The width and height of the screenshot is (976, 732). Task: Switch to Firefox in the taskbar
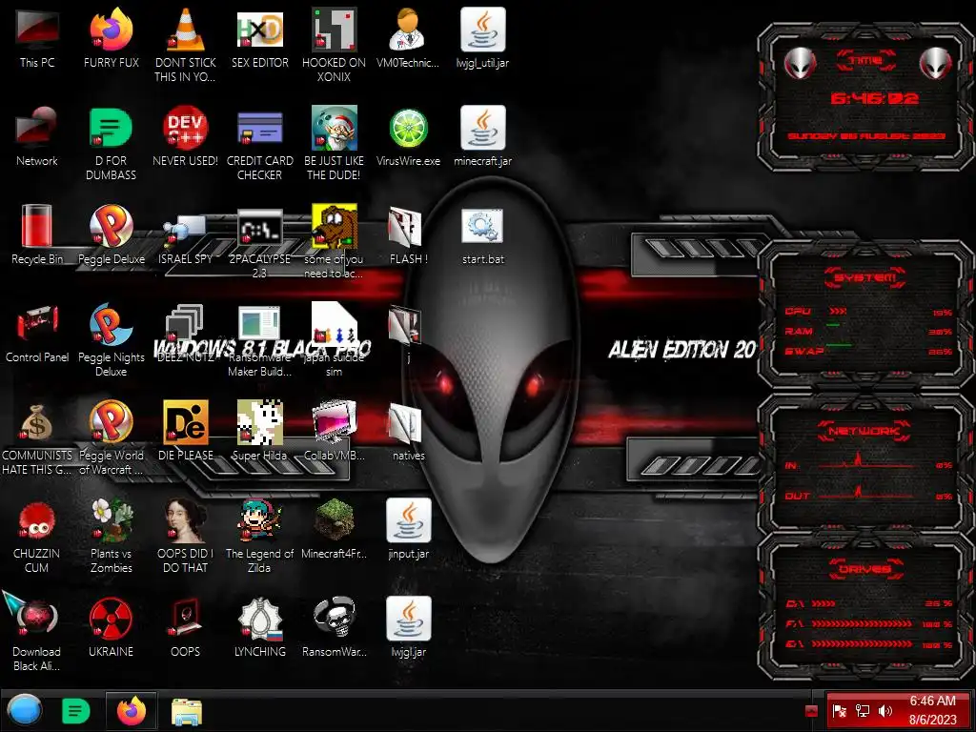tap(132, 711)
